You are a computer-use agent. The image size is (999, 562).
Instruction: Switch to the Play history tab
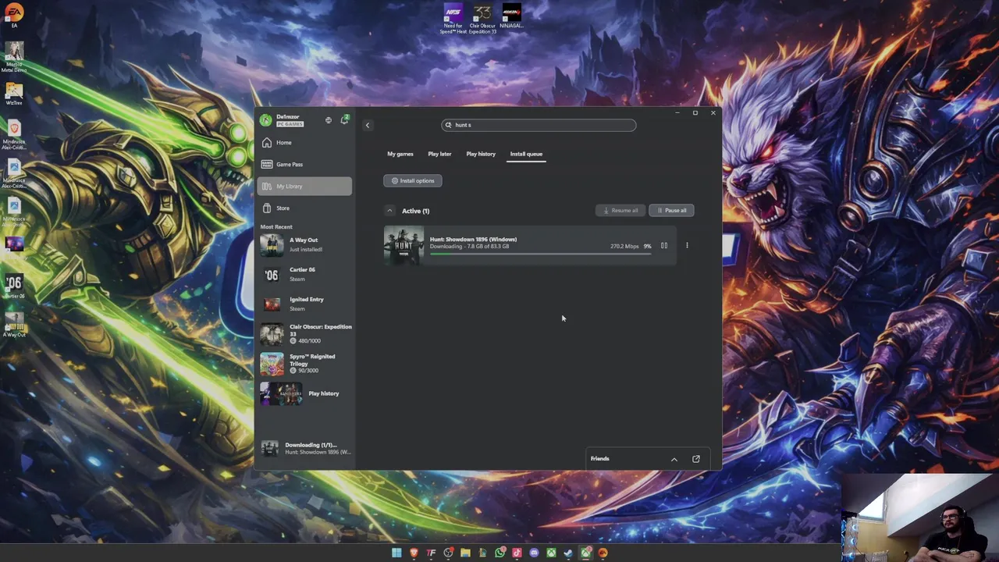(x=481, y=154)
